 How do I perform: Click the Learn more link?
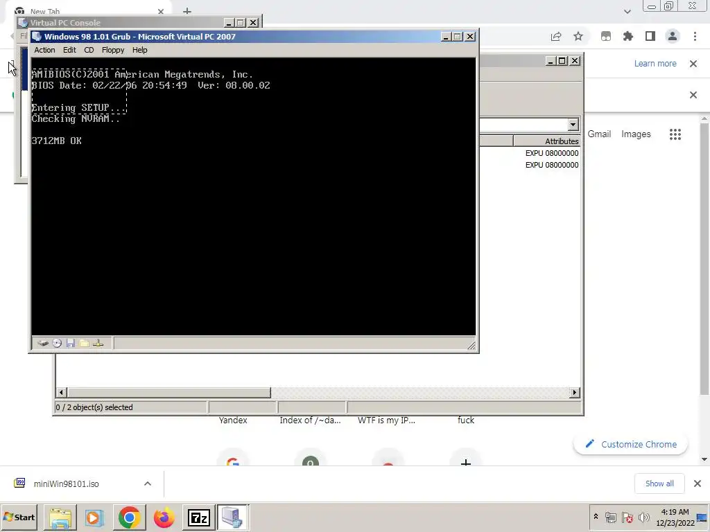click(655, 63)
